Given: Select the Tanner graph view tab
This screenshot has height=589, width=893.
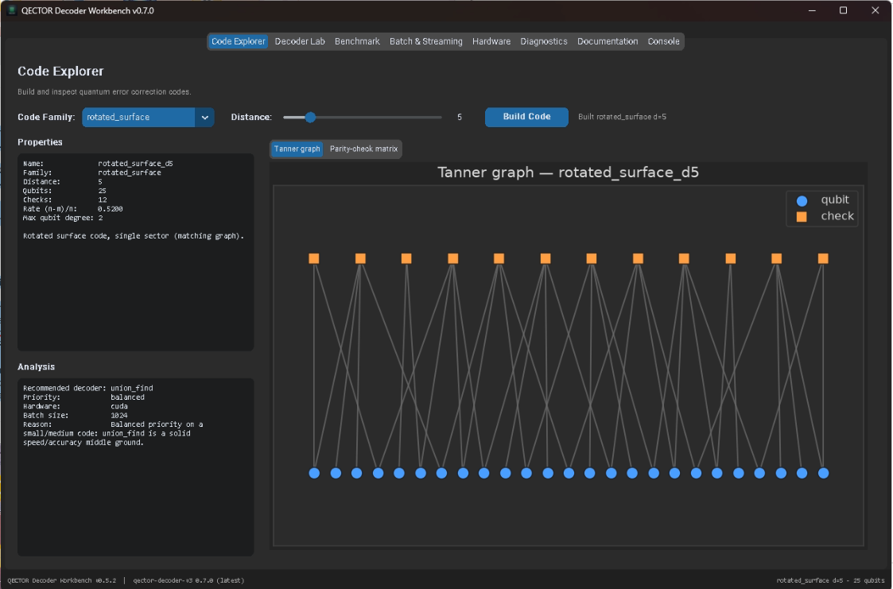Looking at the screenshot, I should click(x=297, y=149).
